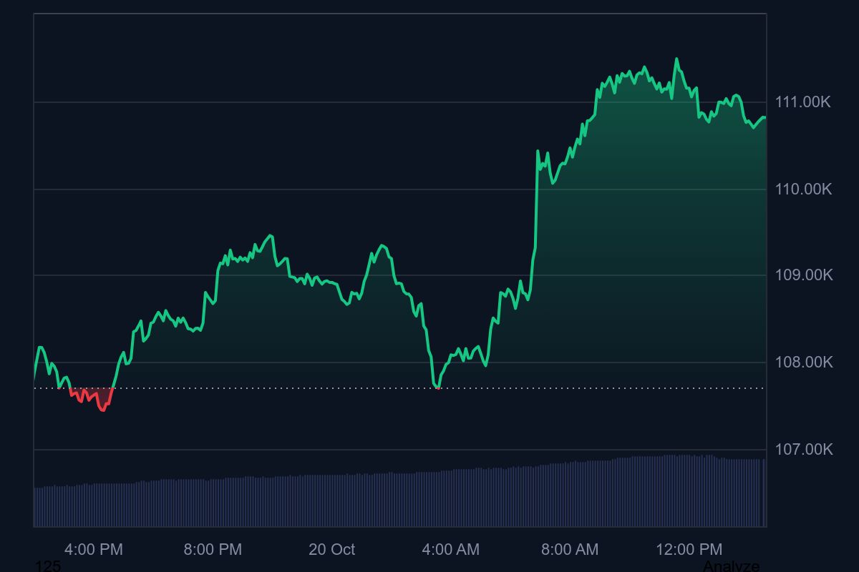The height and width of the screenshot is (572, 859).
Task: Click the 111.00K price axis label
Action: click(x=802, y=102)
